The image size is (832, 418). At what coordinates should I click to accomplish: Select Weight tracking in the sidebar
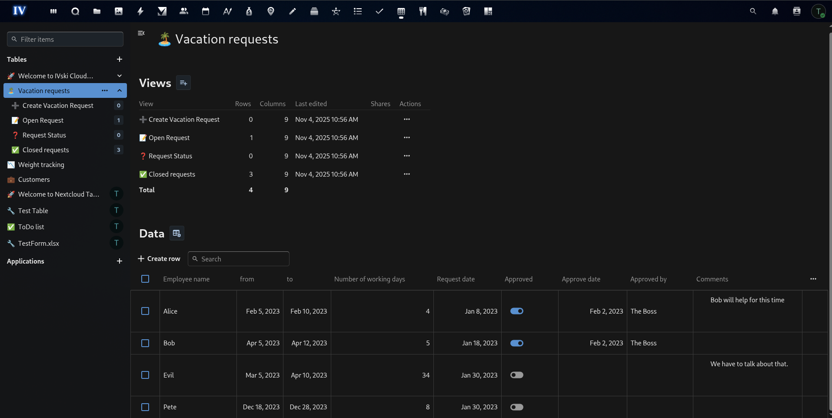point(41,164)
